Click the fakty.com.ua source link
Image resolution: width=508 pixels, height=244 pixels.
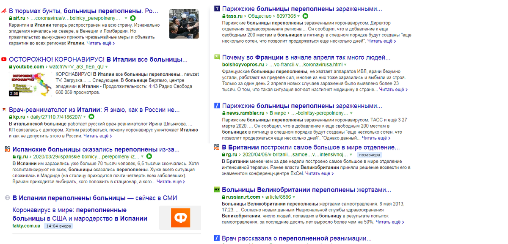click(27, 226)
